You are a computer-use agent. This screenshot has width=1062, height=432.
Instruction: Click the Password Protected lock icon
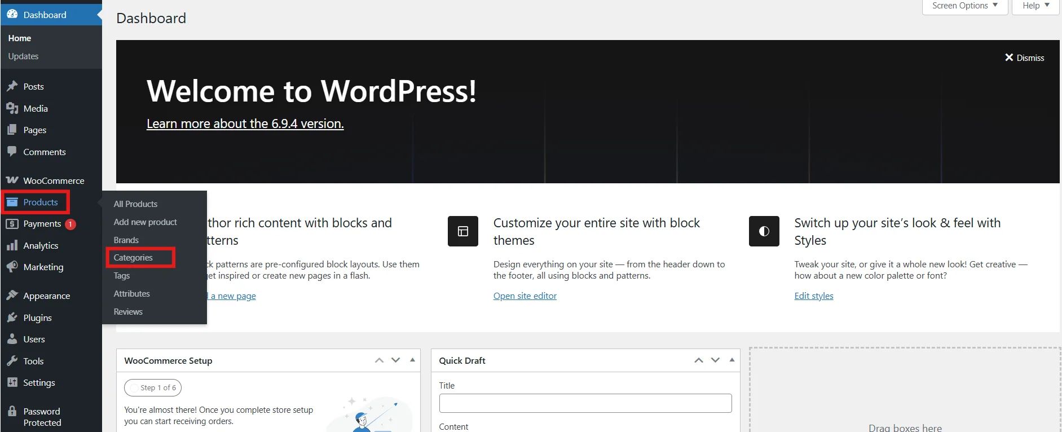click(12, 411)
